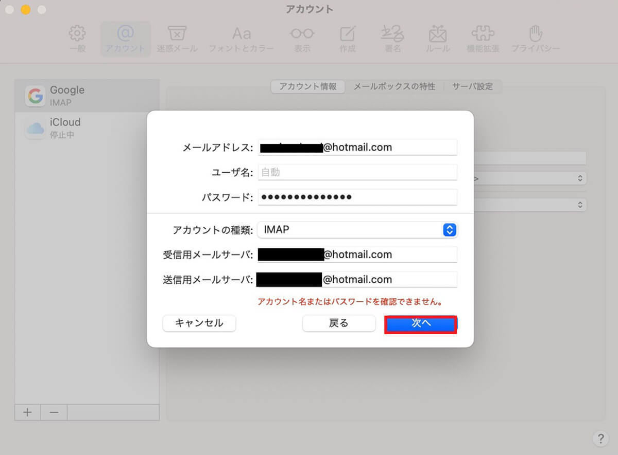Click the キャンセル button
This screenshot has width=618, height=455.
(x=199, y=323)
